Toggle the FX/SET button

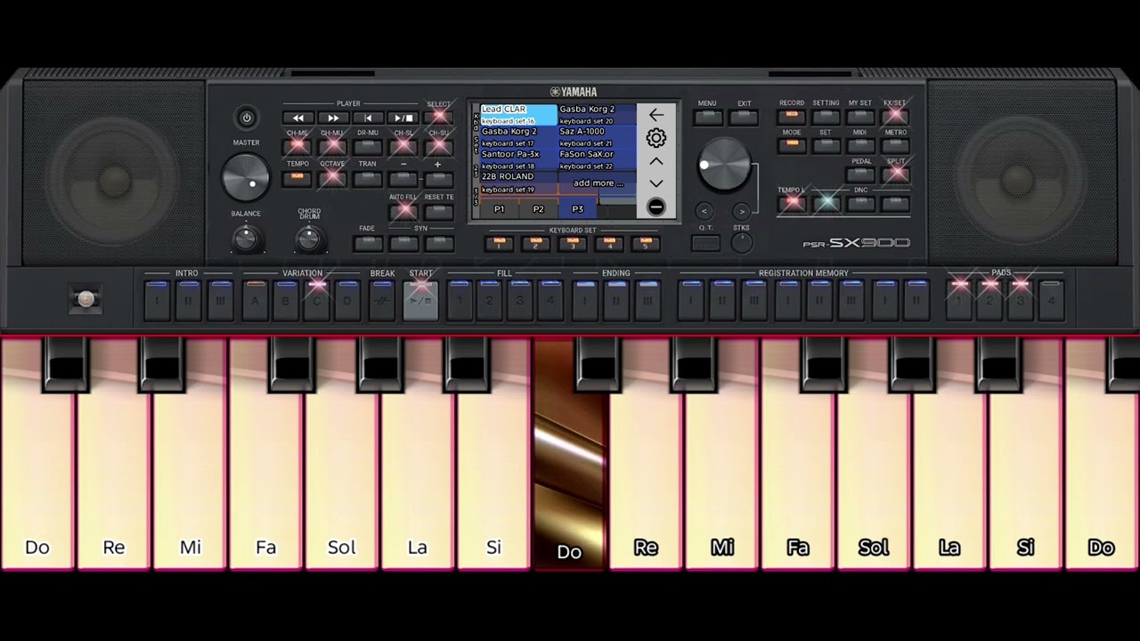(895, 116)
